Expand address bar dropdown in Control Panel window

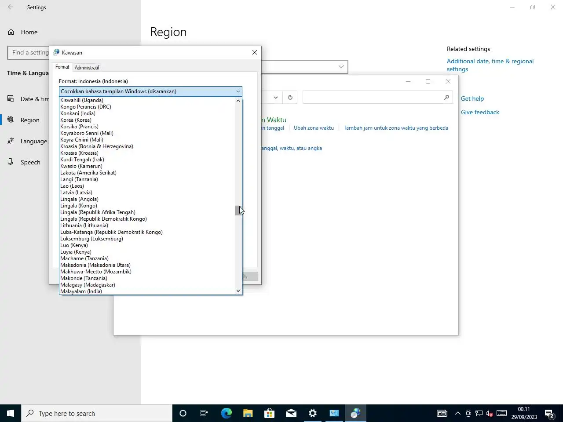coord(275,97)
